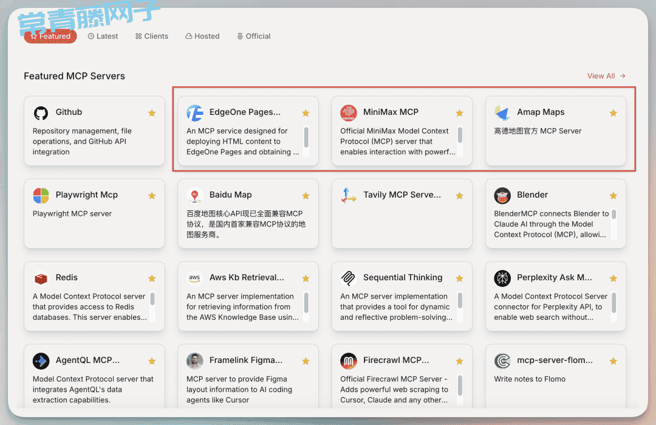Open the Redis card title
The image size is (656, 425).
(67, 278)
